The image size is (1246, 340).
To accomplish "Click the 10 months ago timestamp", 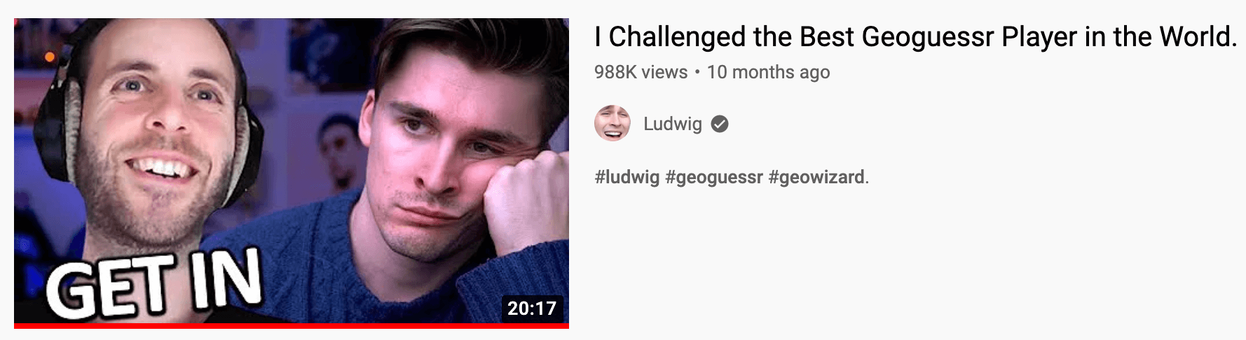I will [768, 72].
